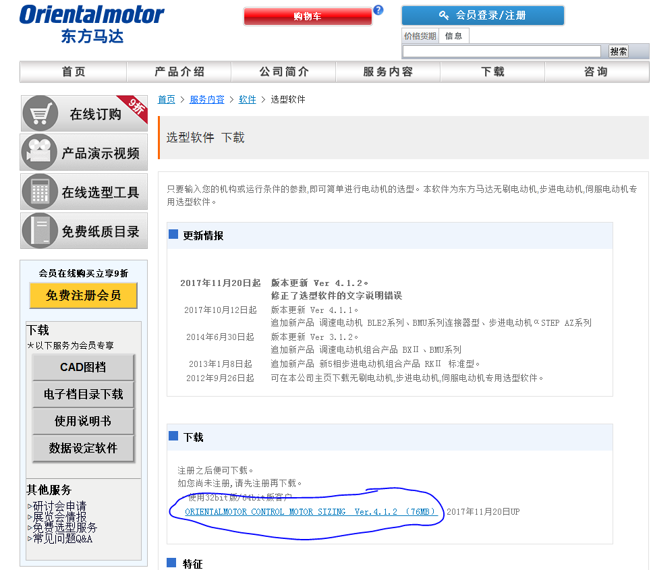
Task: Open the 常见问题Q&A link
Action: [62, 538]
